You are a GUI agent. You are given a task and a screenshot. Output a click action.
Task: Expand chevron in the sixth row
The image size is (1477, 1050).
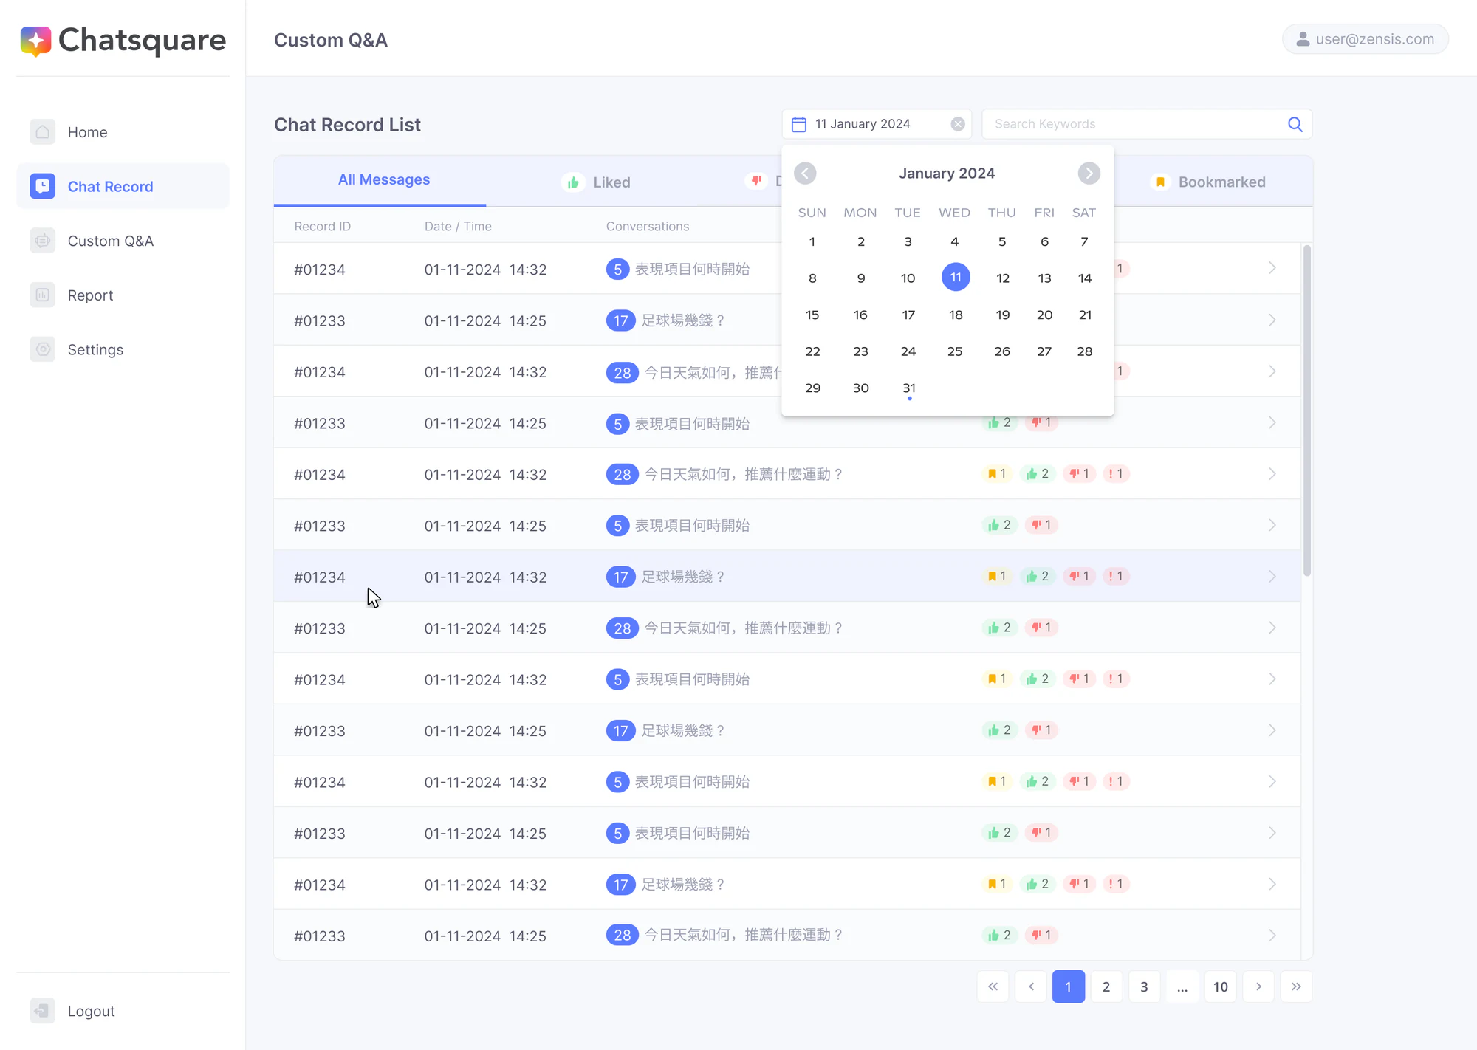(1272, 525)
